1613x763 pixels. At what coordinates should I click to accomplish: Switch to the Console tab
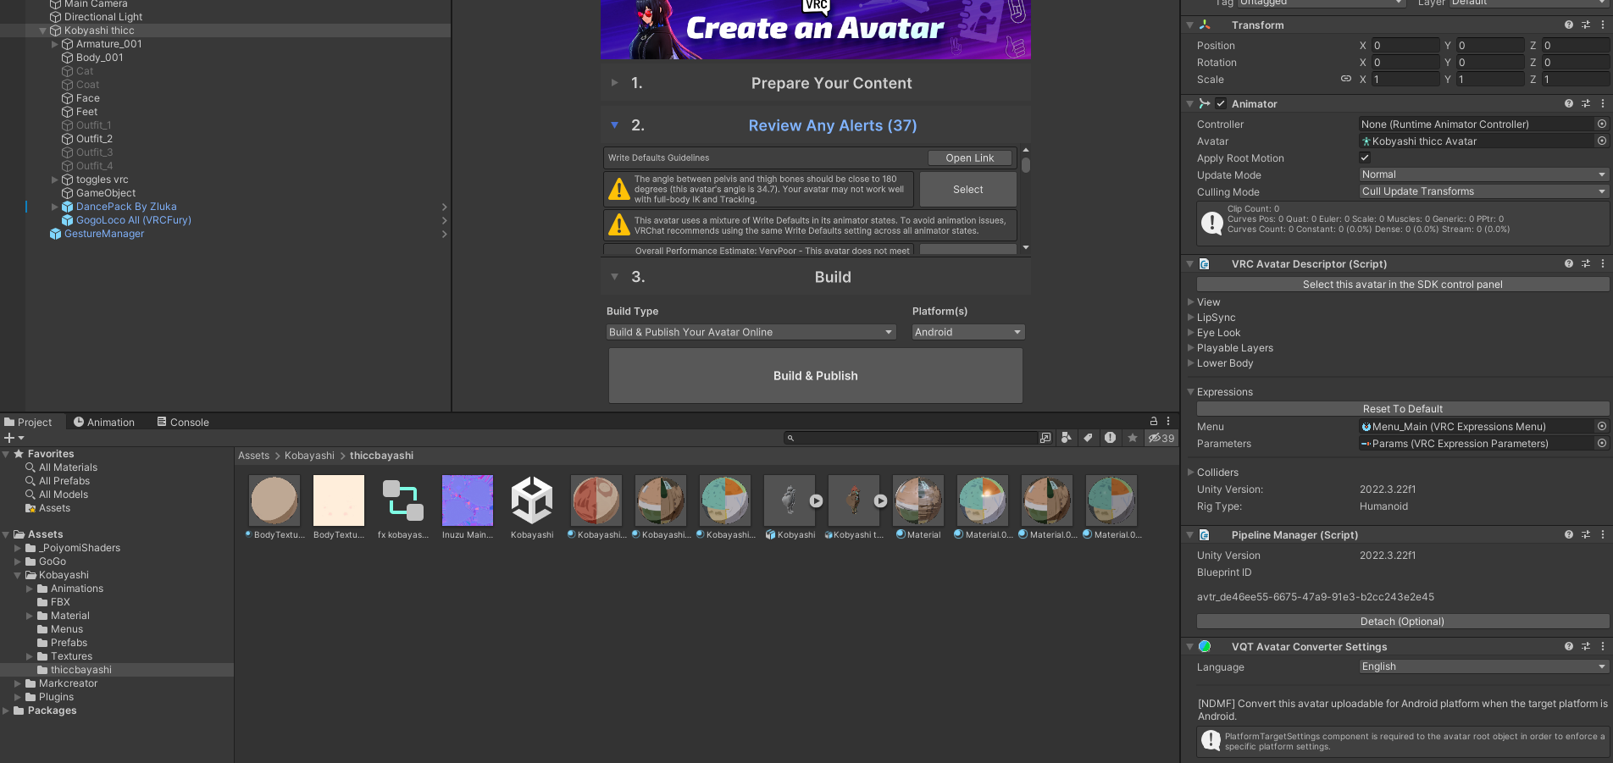pos(183,422)
